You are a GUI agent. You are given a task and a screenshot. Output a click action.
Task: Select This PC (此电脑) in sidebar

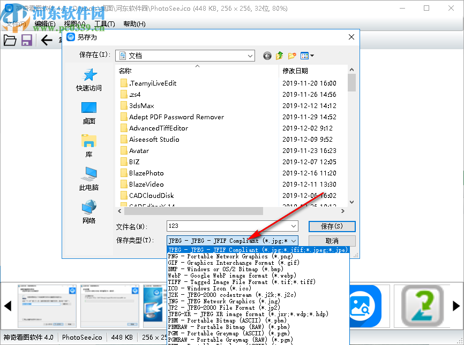click(89, 179)
